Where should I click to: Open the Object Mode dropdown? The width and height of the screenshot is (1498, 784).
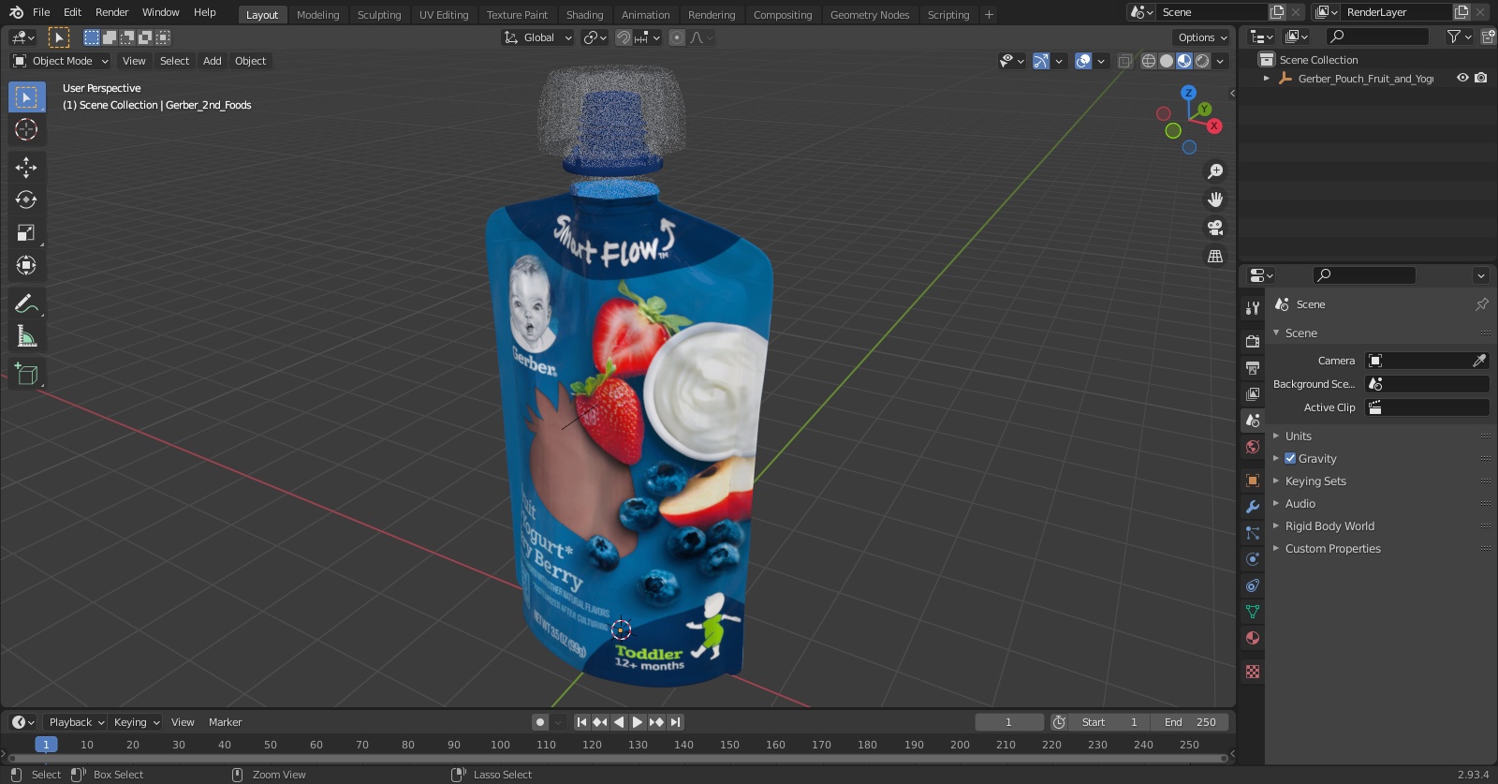point(61,61)
